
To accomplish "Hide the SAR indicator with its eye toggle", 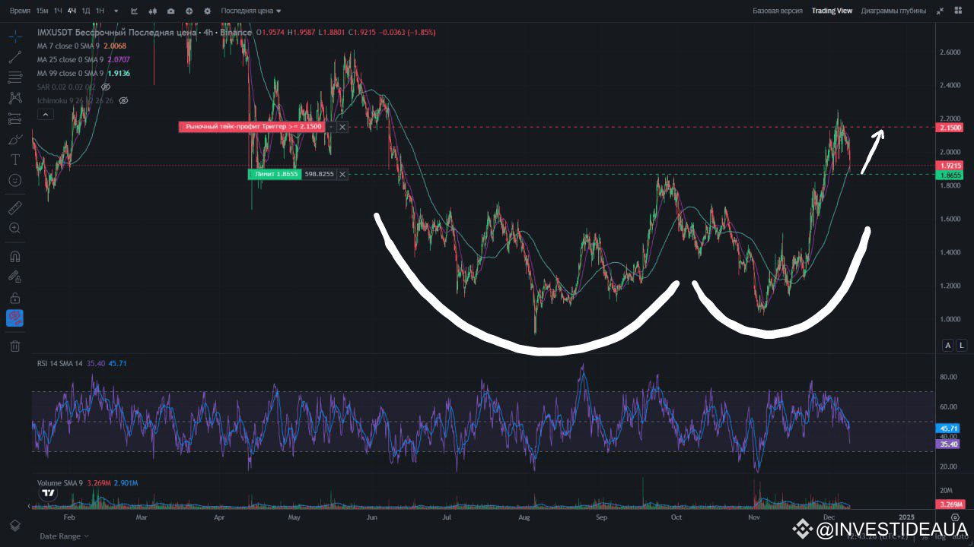I will pyautogui.click(x=107, y=87).
